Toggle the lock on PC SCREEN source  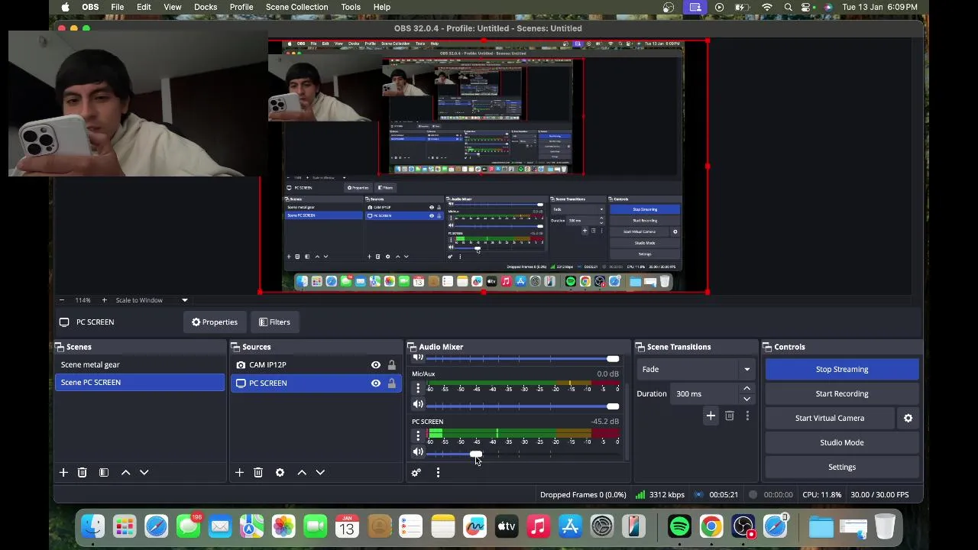click(x=392, y=383)
